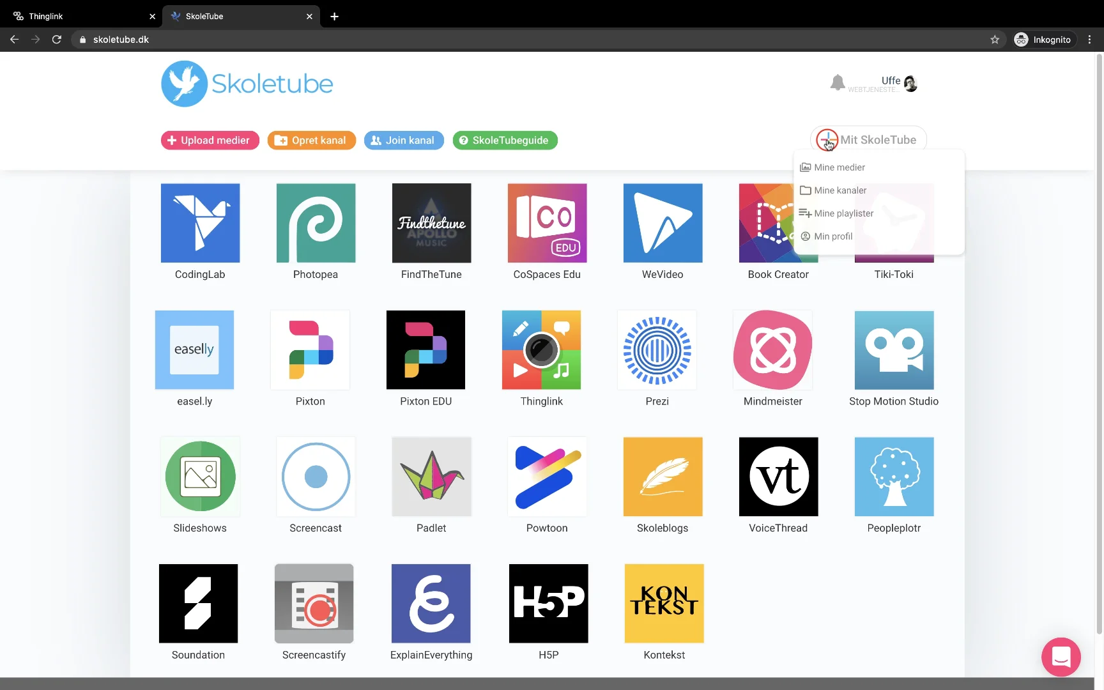
Task: Open the Mit SkoleTube dropdown
Action: 867,139
